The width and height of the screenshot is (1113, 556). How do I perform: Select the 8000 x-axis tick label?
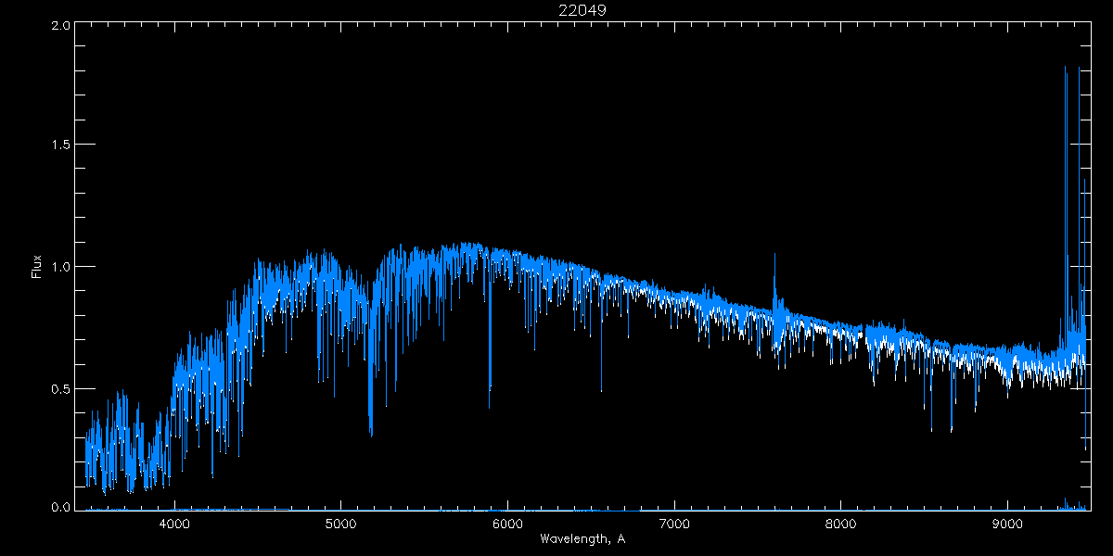tap(841, 524)
